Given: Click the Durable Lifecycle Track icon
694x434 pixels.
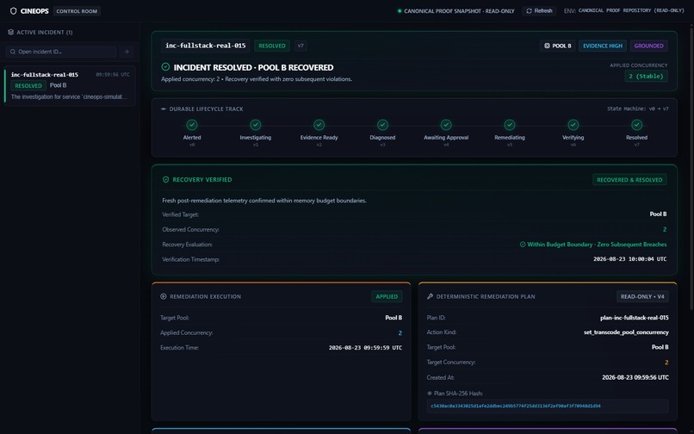Looking at the screenshot, I should (164, 109).
